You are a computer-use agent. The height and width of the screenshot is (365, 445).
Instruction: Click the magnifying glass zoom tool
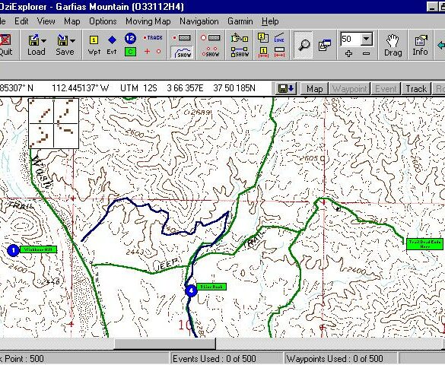[x=303, y=45]
